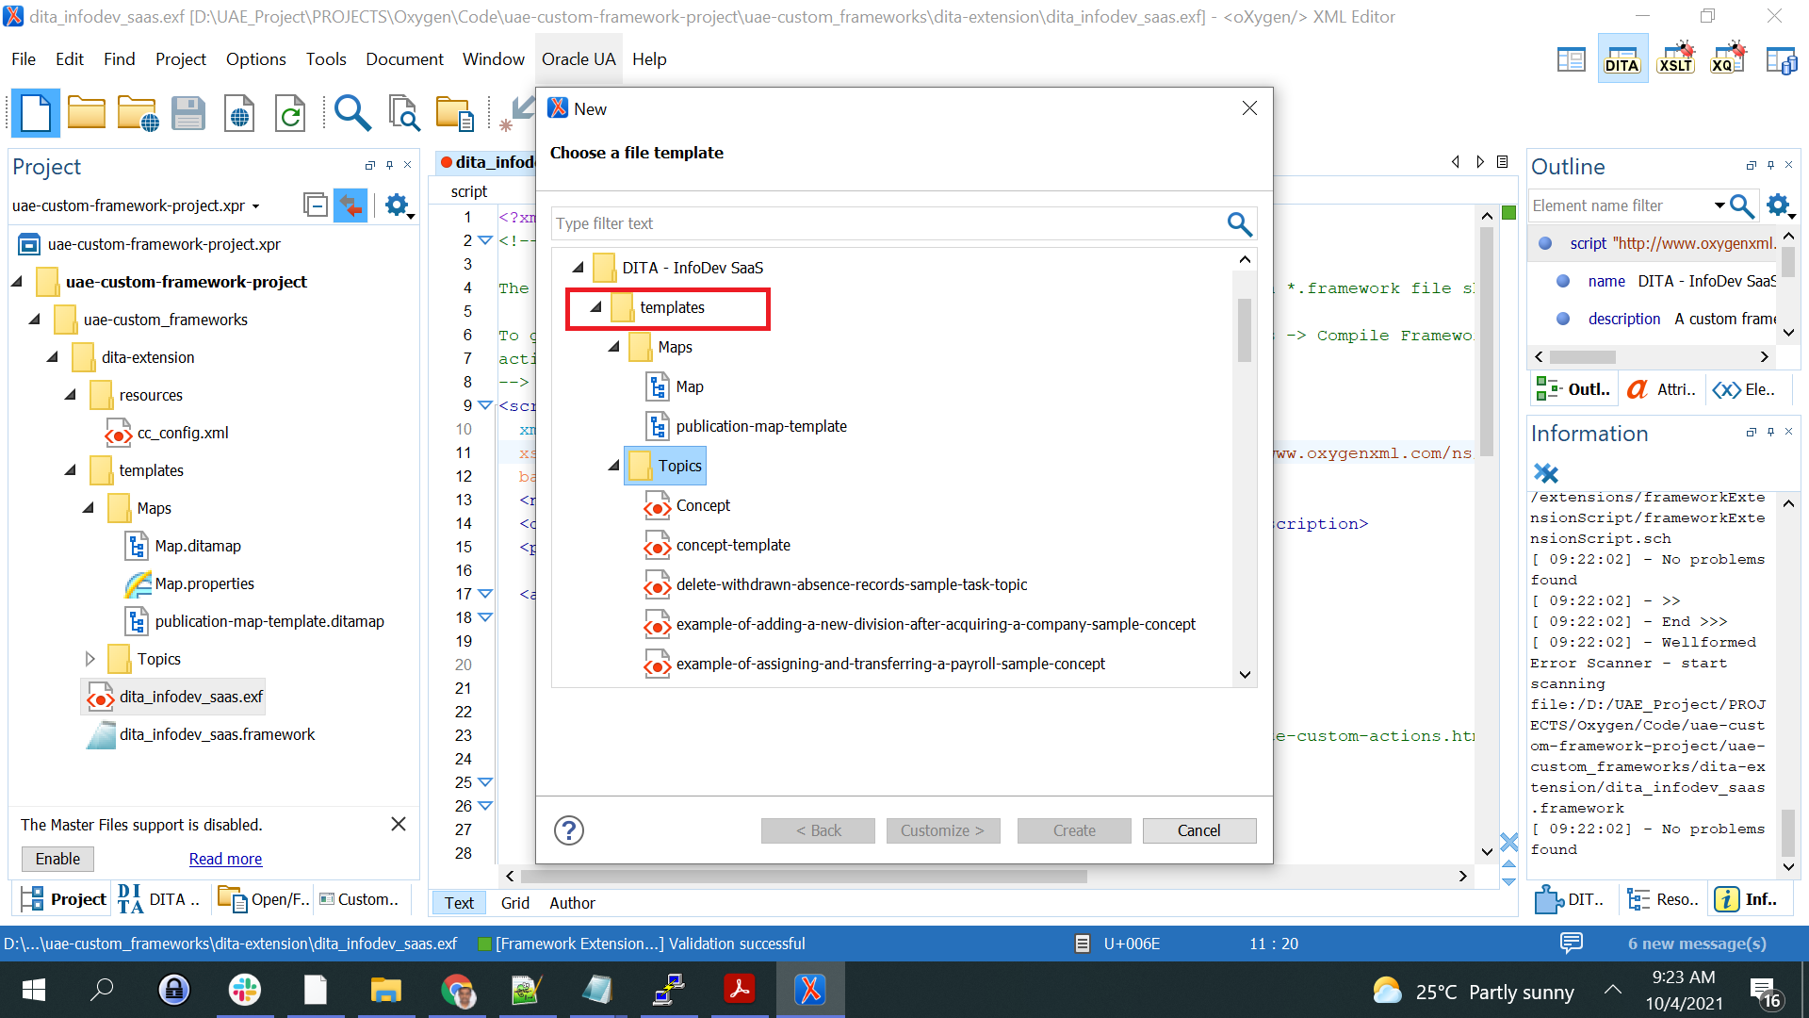Open the Oracle UA menu
The height and width of the screenshot is (1018, 1809).
[579, 58]
